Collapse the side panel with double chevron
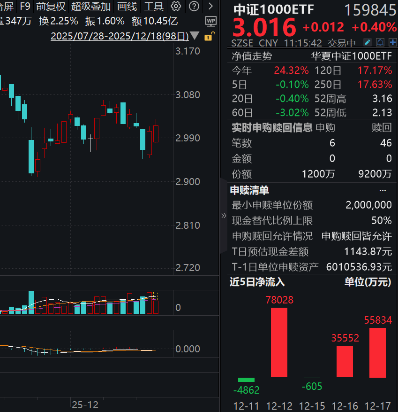This screenshot has height=412, width=398. coord(224,216)
